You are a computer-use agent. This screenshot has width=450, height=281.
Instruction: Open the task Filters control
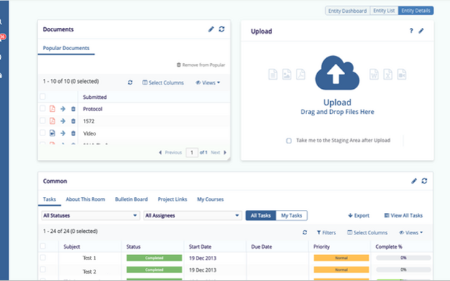point(327,232)
